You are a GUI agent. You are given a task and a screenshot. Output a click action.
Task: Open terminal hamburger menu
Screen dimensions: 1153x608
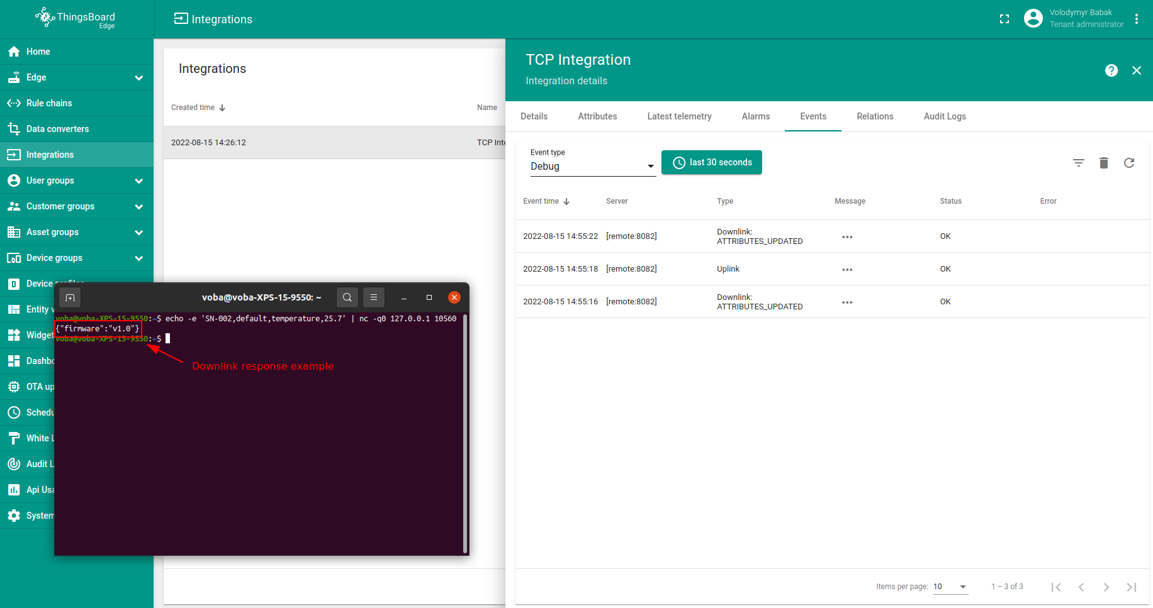(x=374, y=297)
